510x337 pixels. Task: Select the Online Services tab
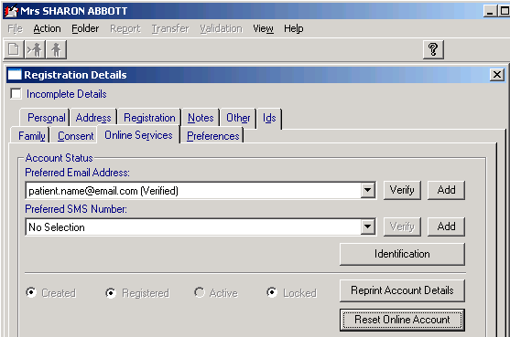click(x=138, y=135)
